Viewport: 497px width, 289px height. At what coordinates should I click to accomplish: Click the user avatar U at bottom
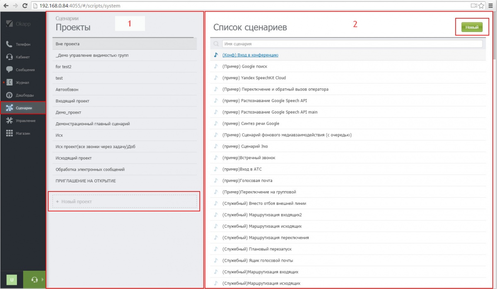coord(12,279)
